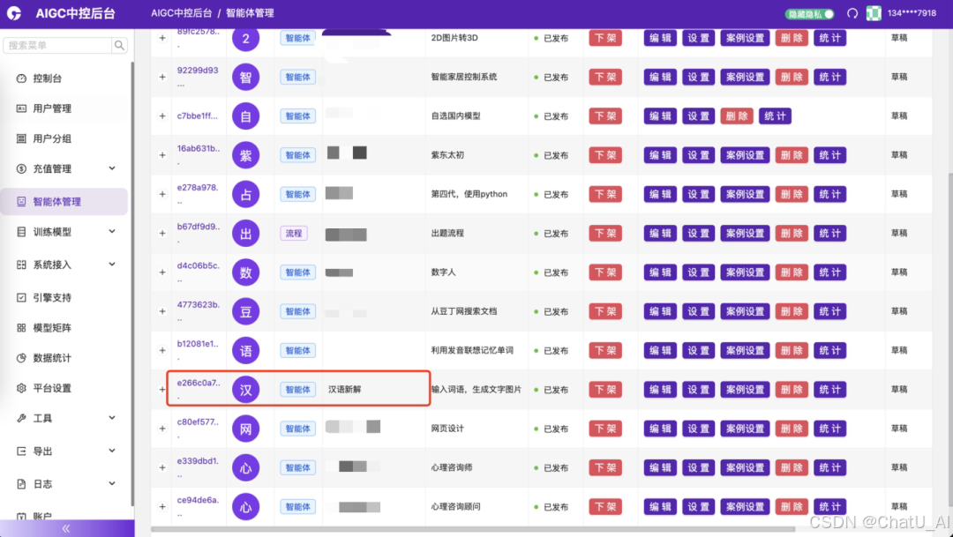Click the 数据统计 pie chart icon
The width and height of the screenshot is (953, 537).
click(21, 358)
